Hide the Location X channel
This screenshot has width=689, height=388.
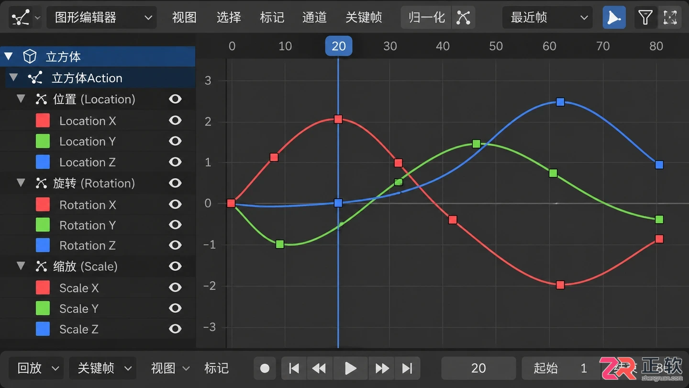click(175, 120)
